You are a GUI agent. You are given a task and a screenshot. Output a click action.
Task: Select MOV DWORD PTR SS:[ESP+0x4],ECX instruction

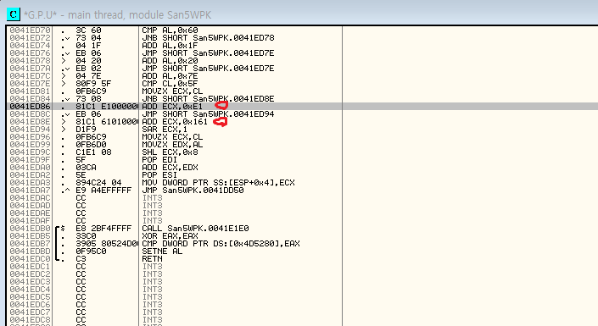click(x=218, y=182)
